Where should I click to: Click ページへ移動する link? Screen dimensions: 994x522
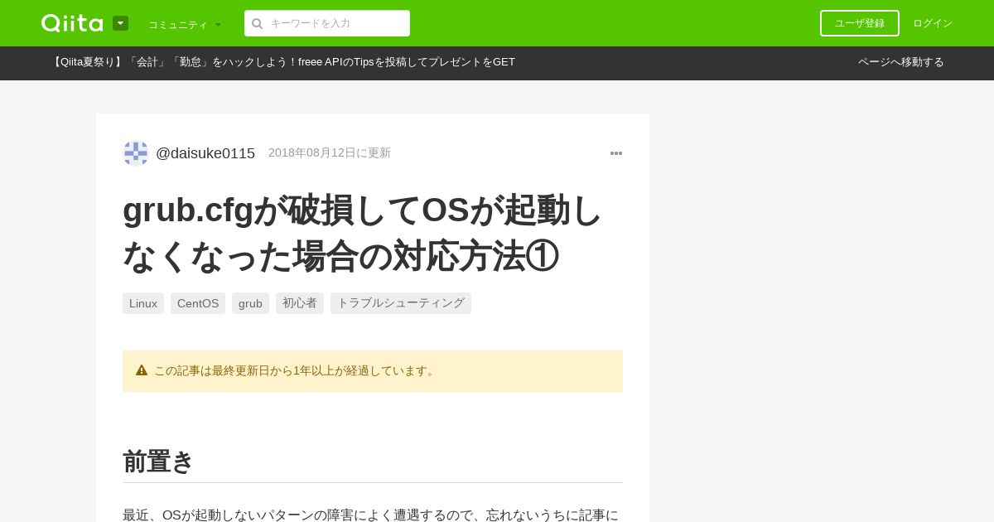click(901, 62)
